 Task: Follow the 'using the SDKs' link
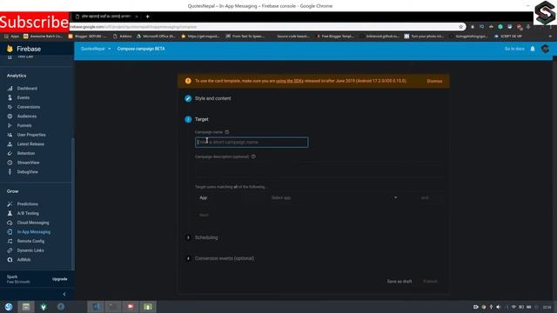pos(290,81)
